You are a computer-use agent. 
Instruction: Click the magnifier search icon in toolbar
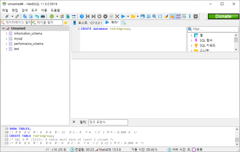(154, 16)
